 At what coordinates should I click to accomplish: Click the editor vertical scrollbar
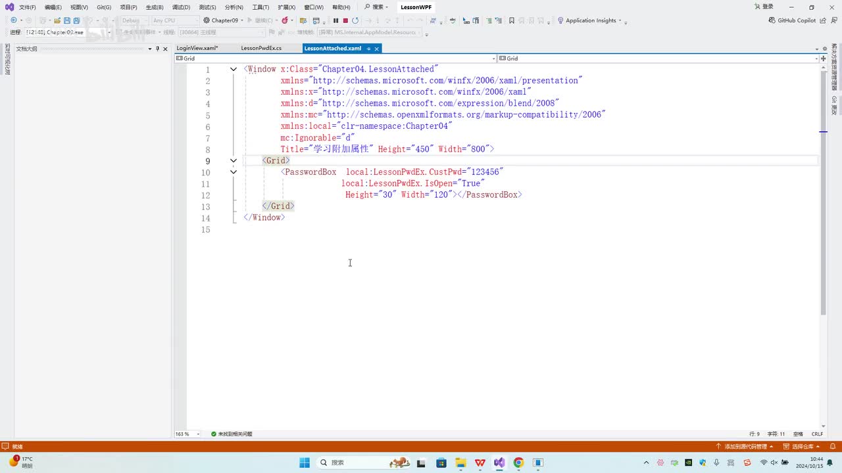[x=823, y=193]
